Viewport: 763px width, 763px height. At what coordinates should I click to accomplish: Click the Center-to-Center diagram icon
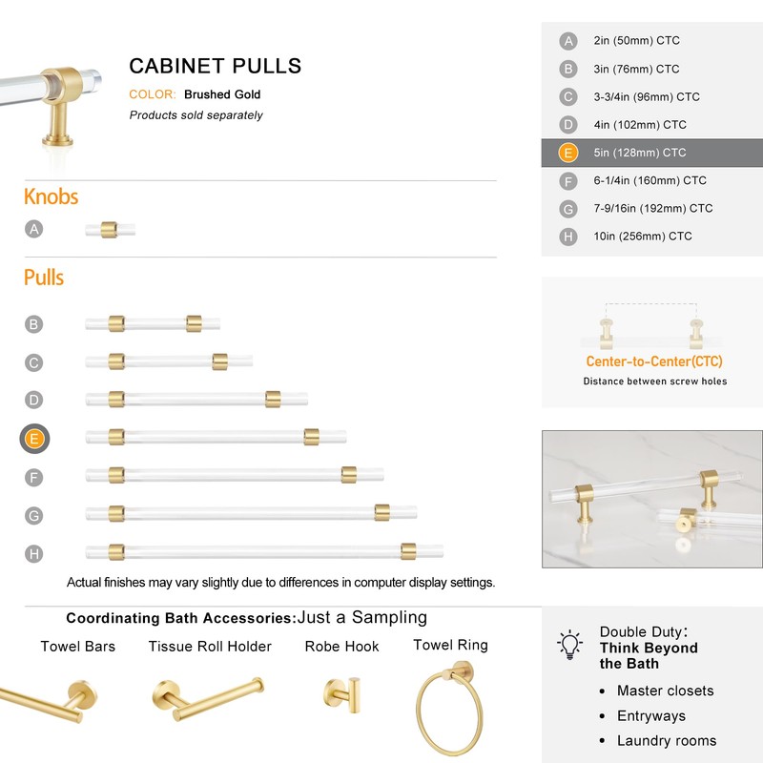point(652,325)
